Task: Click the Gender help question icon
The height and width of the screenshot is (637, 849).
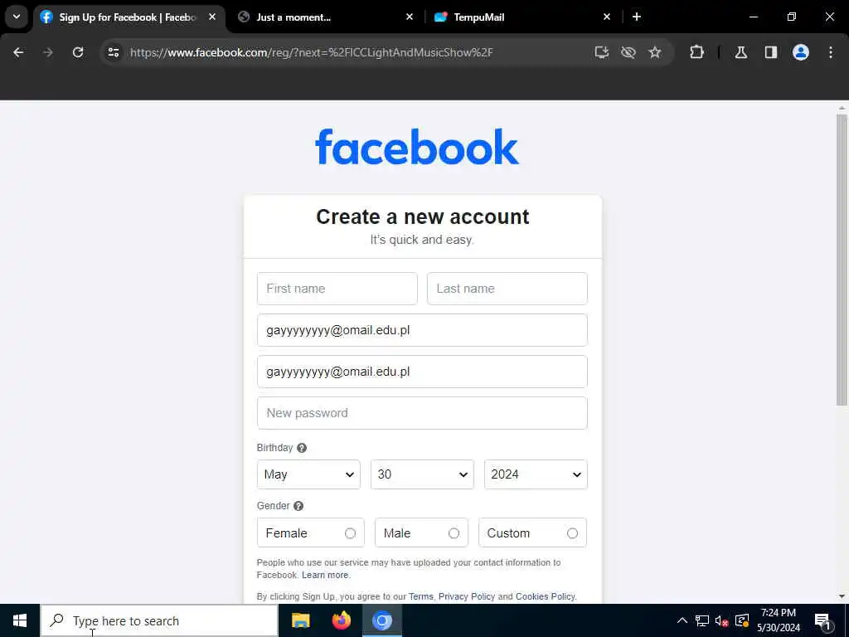Action: (x=298, y=506)
